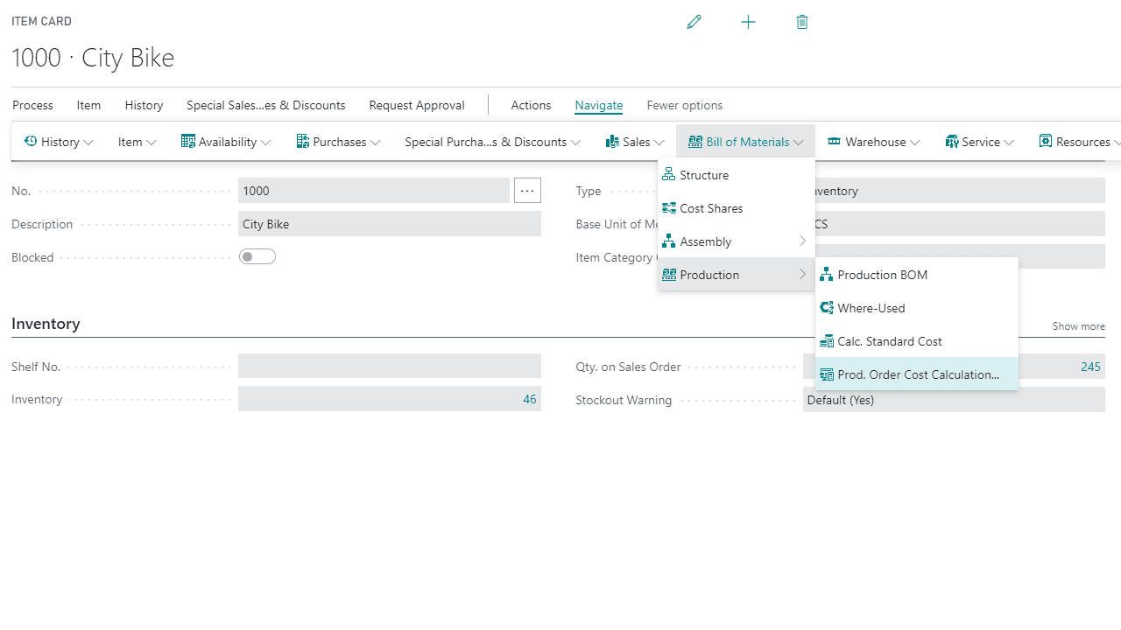Toggle the Blocked switch
Viewport: 1121px width, 630px height.
(x=257, y=256)
